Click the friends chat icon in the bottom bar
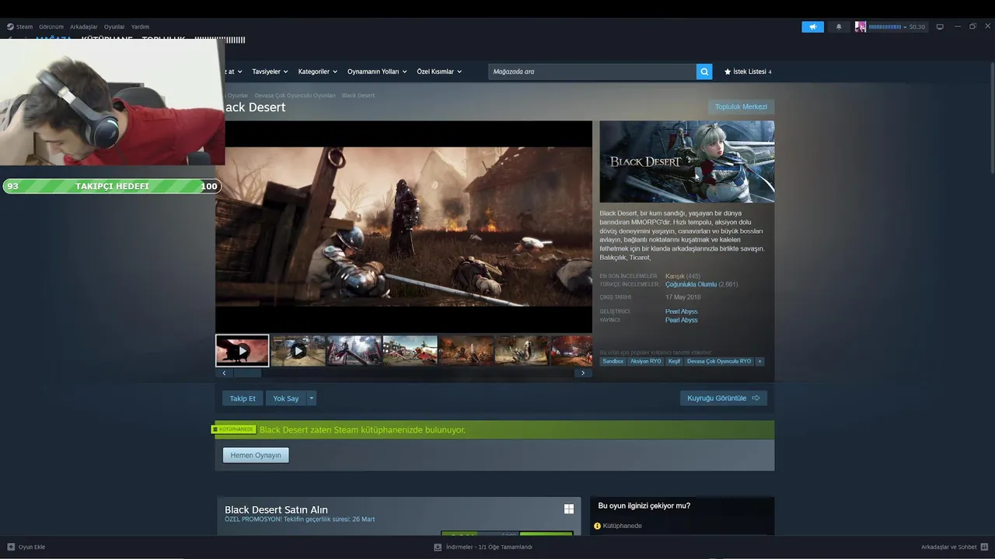The image size is (995, 559). tap(984, 547)
